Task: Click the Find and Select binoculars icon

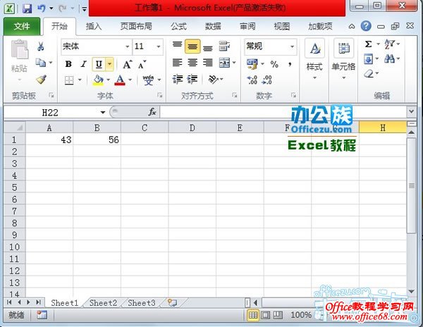Action: [389, 58]
